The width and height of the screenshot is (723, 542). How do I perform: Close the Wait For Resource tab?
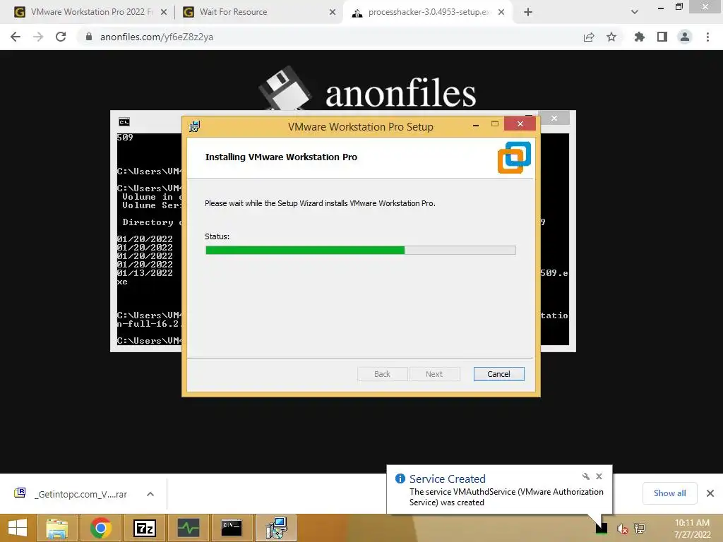coord(333,13)
